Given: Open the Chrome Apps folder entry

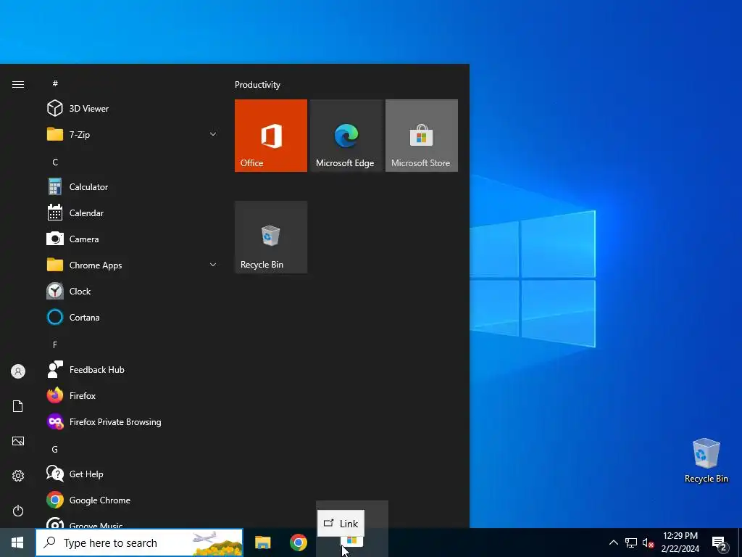Looking at the screenshot, I should click(x=133, y=265).
